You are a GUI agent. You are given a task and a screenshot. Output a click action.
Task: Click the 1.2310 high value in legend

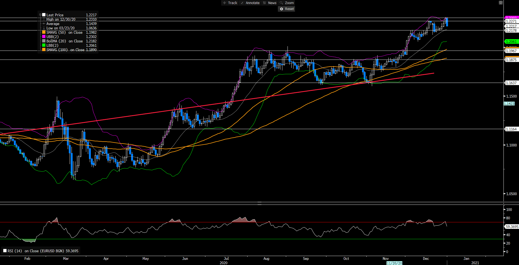pyautogui.click(x=91, y=19)
